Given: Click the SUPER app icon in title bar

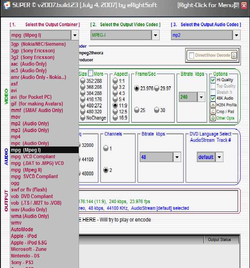Looking at the screenshot, I should click(x=7, y=5).
